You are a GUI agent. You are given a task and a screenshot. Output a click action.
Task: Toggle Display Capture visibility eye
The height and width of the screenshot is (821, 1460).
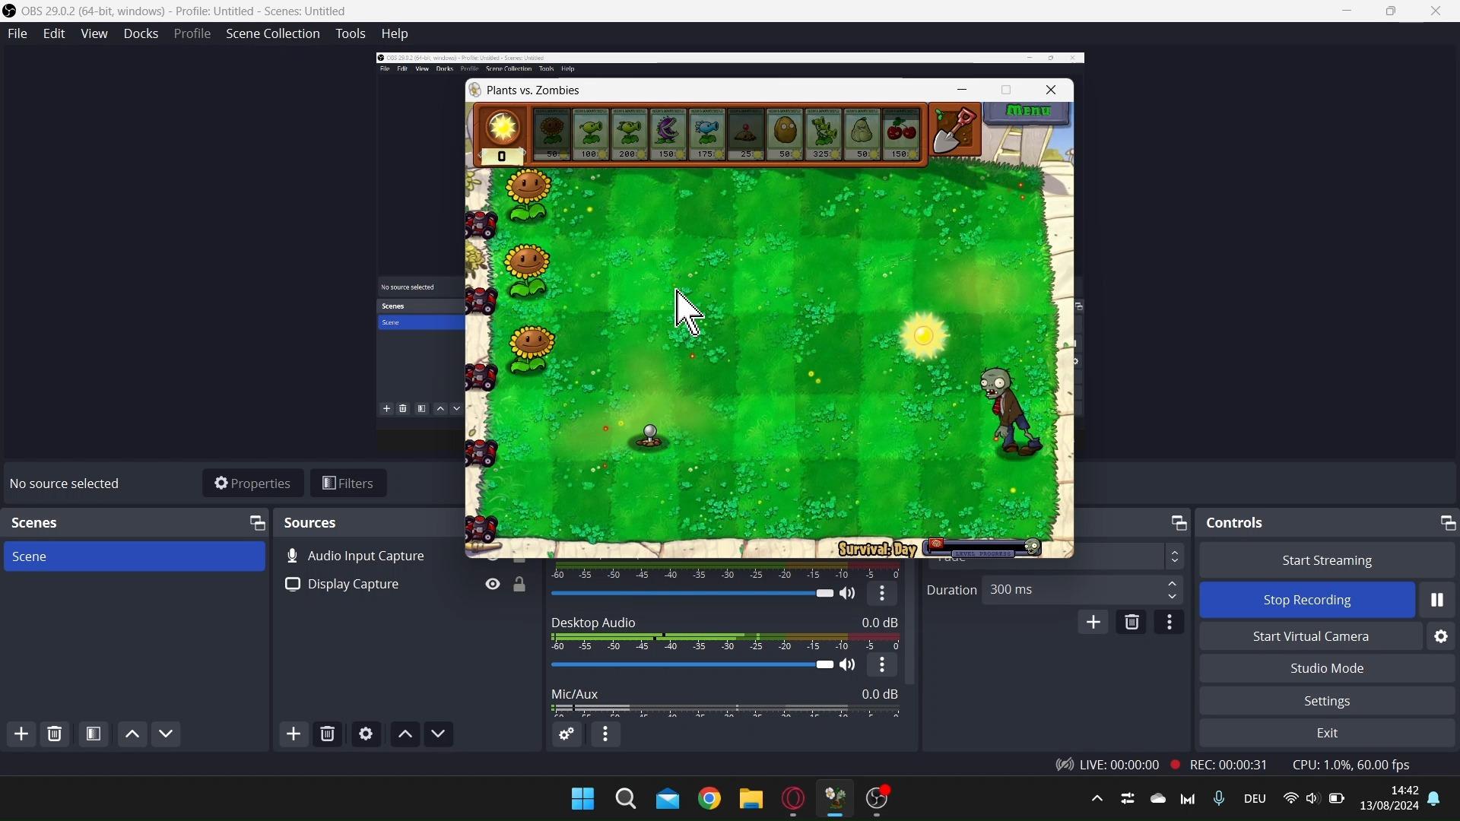[x=494, y=585]
